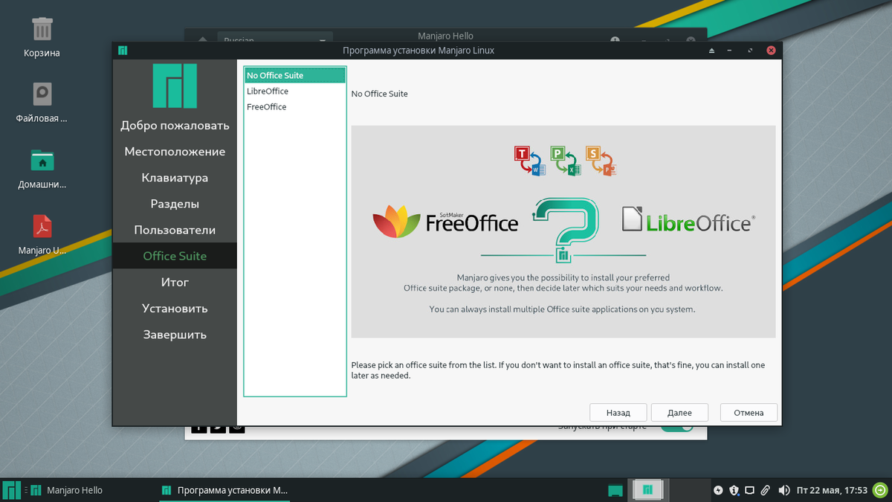The width and height of the screenshot is (892, 502).
Task: Click the third social icon in Manjaro Hello
Action: 236,428
